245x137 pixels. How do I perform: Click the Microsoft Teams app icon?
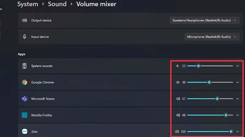click(24, 99)
